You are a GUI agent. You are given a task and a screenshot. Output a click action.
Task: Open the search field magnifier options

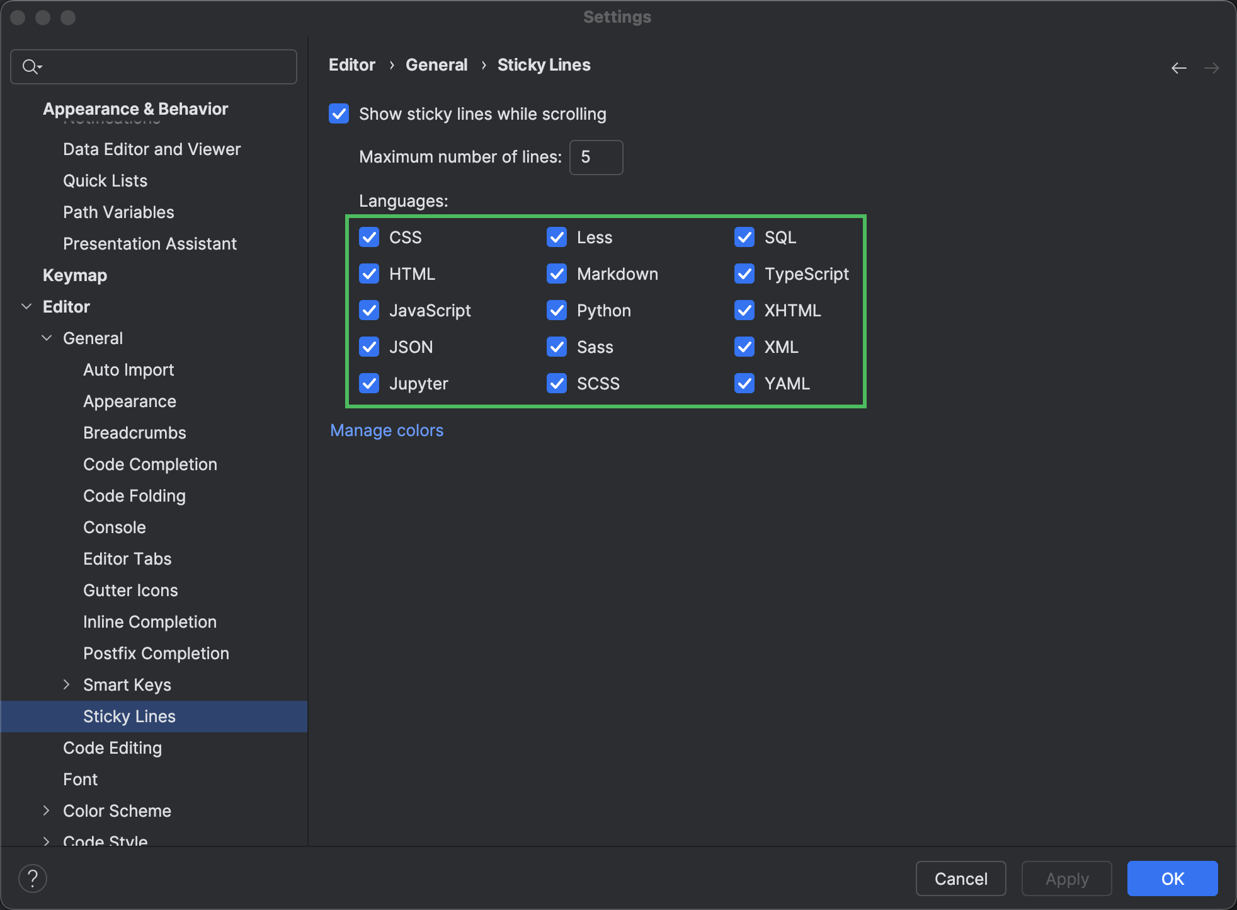[x=32, y=66]
